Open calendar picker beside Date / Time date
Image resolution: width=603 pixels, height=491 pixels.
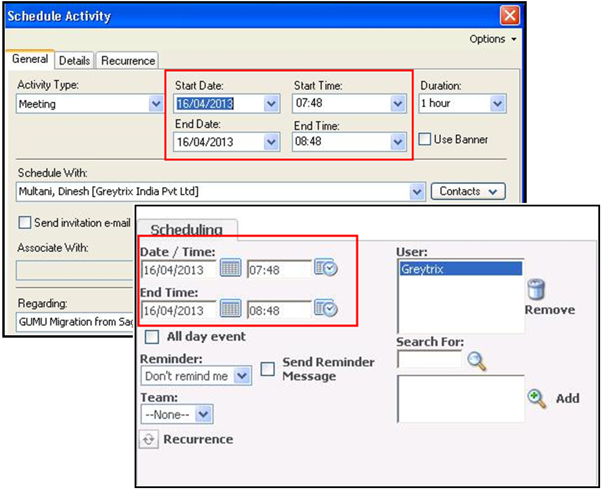(230, 268)
